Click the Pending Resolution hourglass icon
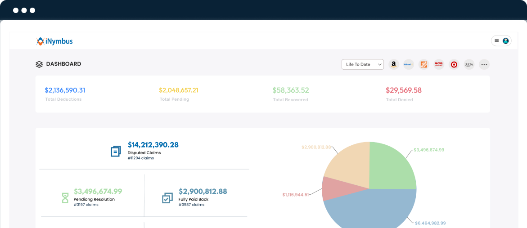Viewport: 527px width, 228px height. pos(65,198)
